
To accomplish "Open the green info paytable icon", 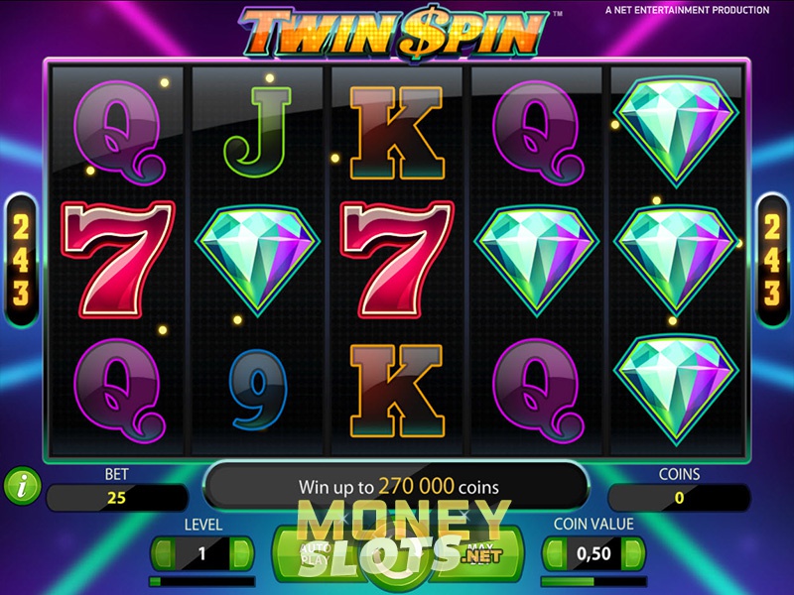I will pyautogui.click(x=22, y=486).
